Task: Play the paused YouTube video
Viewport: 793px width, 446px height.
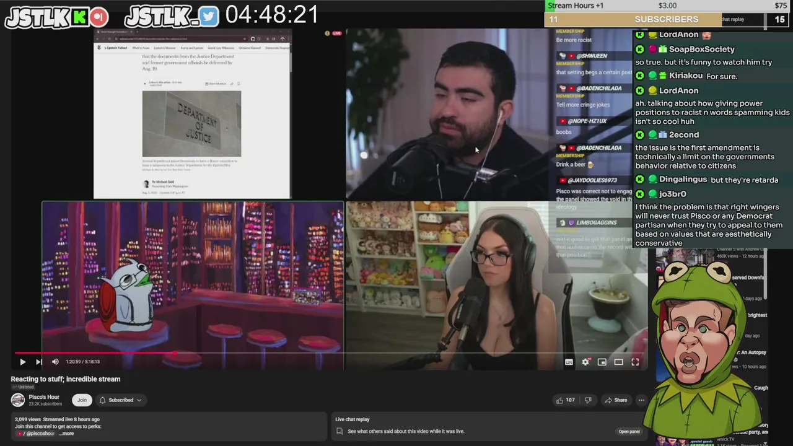Action: [x=22, y=362]
